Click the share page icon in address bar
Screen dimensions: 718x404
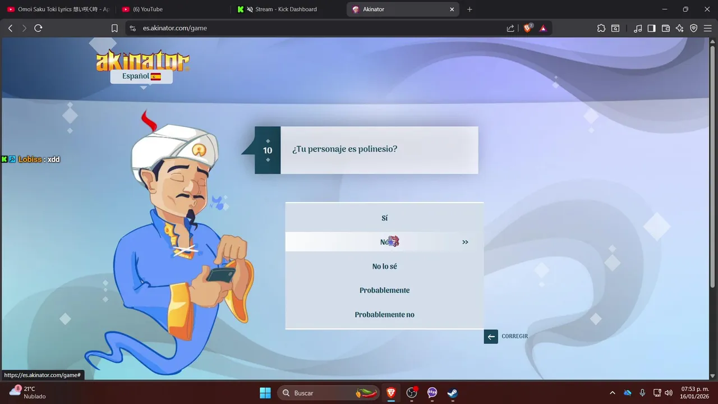pos(510,28)
